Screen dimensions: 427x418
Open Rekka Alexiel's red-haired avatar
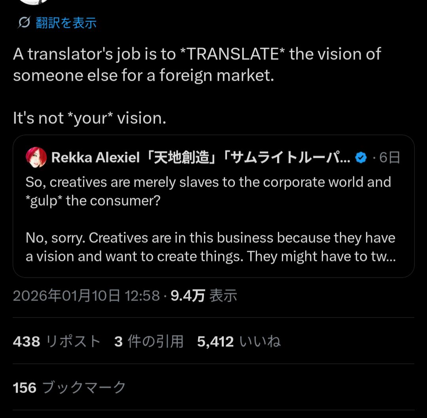tap(36, 157)
